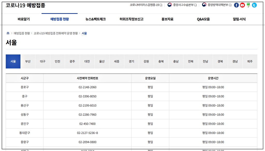Click the 동대문구 table cell
This screenshot has width=265, height=151.
tap(25, 133)
